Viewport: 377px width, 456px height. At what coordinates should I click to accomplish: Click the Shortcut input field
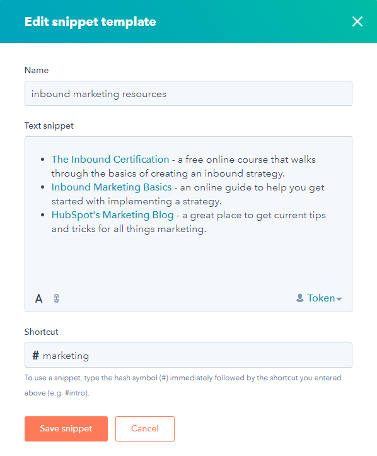pyautogui.click(x=188, y=355)
